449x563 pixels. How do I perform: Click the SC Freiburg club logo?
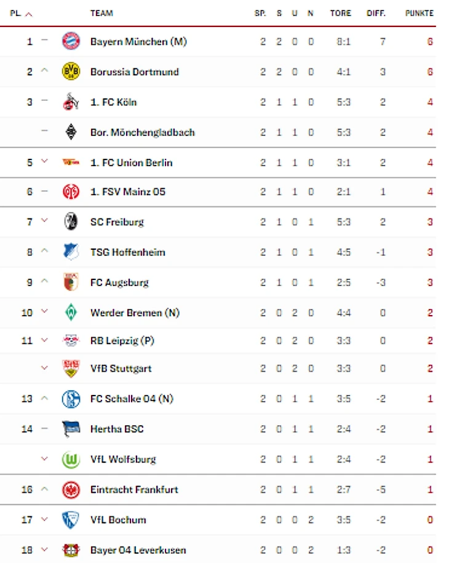coord(71,222)
